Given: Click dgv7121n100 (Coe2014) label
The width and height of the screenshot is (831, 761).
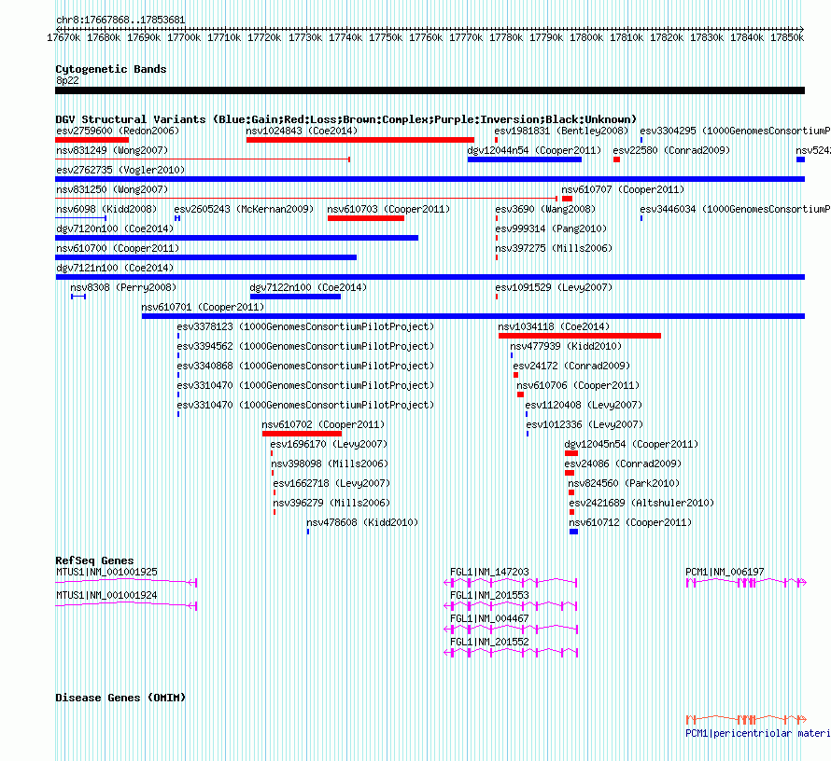Looking at the screenshot, I should coord(115,268).
